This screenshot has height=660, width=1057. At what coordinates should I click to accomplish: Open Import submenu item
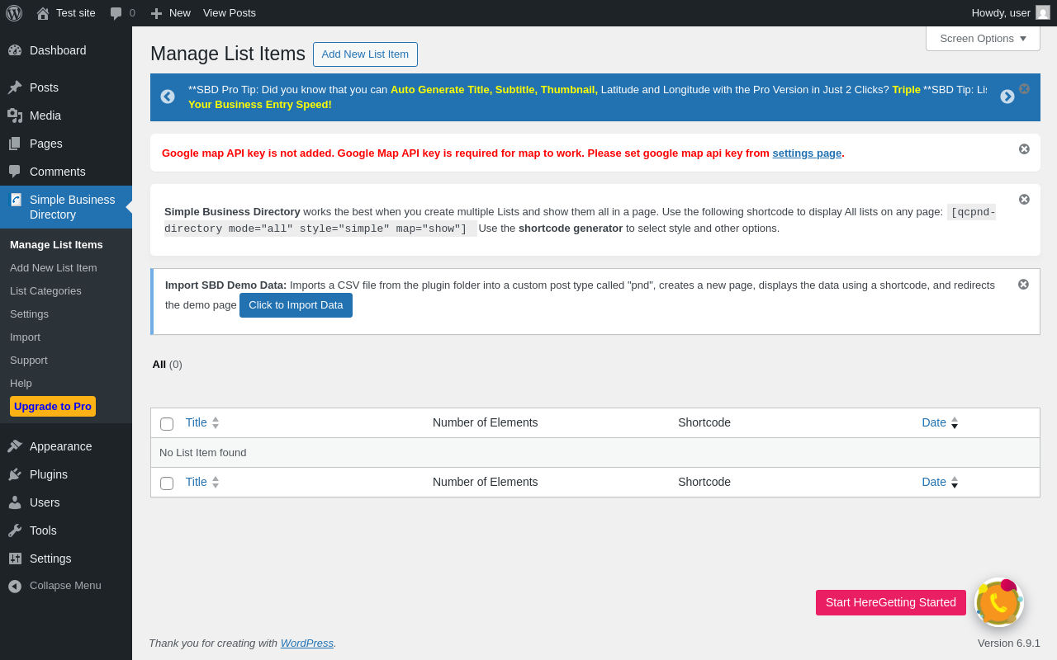(x=25, y=337)
